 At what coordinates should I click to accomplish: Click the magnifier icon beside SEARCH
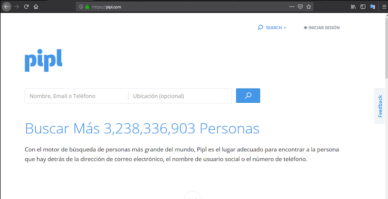(260, 28)
